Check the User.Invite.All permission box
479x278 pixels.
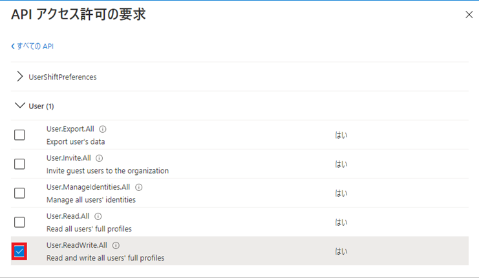coord(19,164)
